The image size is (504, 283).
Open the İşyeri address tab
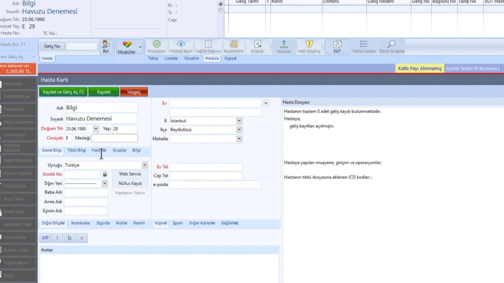click(178, 223)
